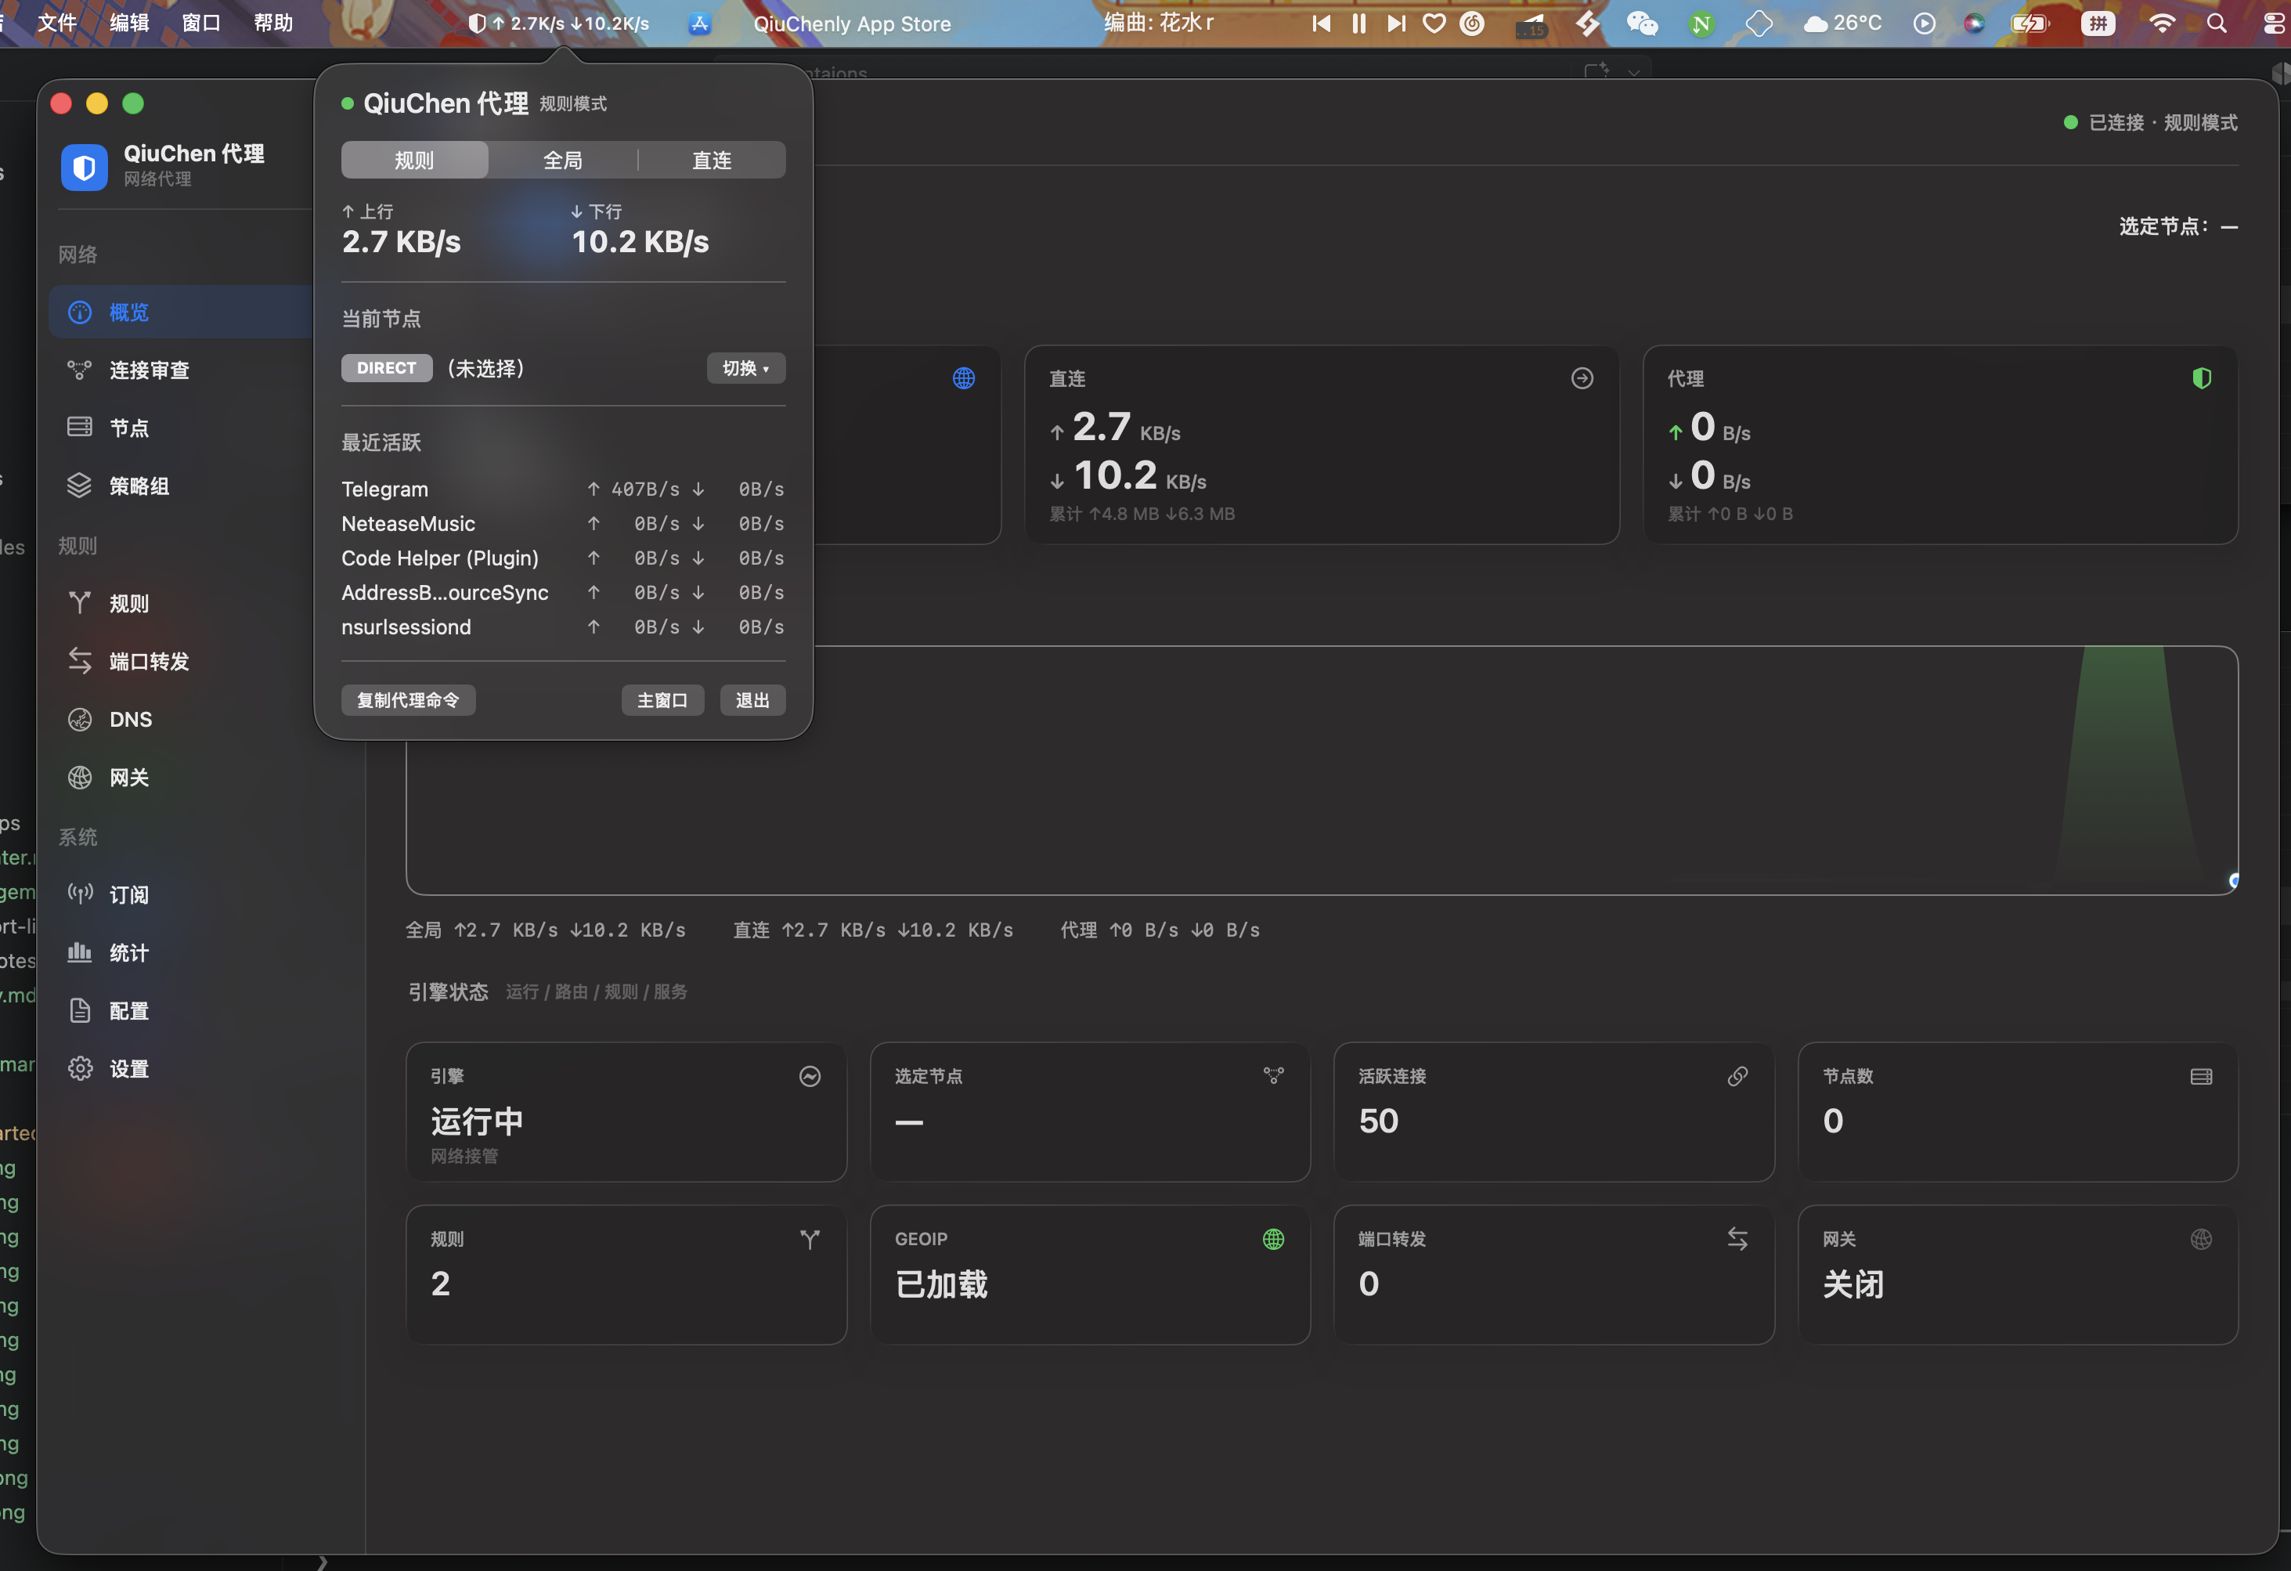Click the 退出 quit button
The width and height of the screenshot is (2291, 1571).
pos(752,700)
